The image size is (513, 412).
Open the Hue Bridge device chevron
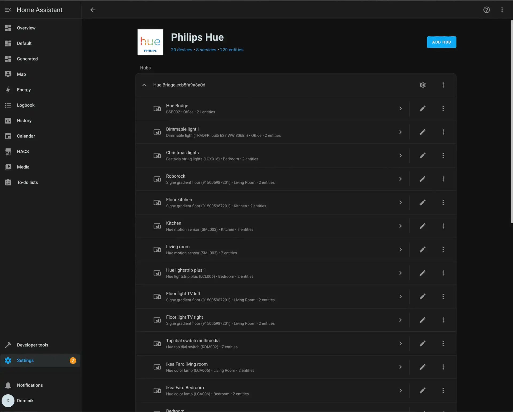[400, 108]
